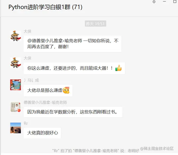Open Rr's desert photo avatar
This screenshot has height=155, width=178.
(x=16, y=128)
